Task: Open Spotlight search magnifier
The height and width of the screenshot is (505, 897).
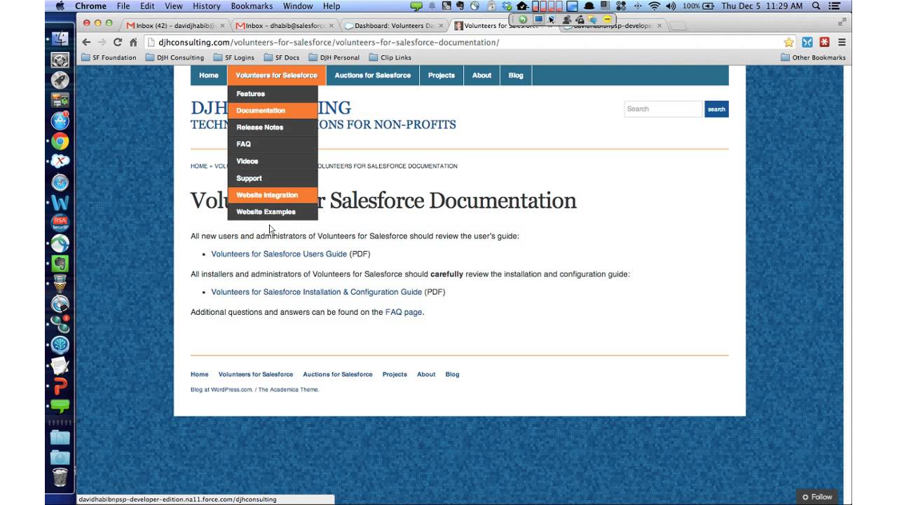Action: click(816, 6)
